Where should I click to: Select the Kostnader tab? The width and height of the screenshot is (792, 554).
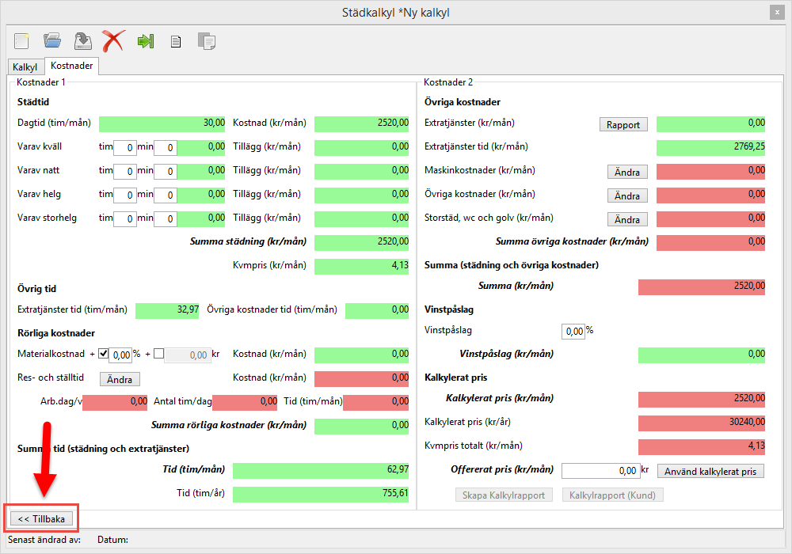71,66
